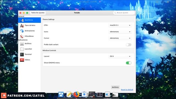Click the General sidebar heading

click(x=21, y=16)
